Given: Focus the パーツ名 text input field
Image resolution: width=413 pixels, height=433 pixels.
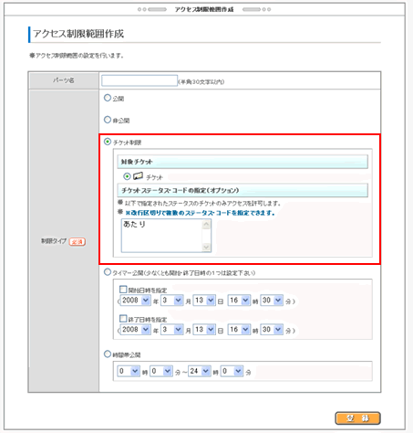Looking at the screenshot, I should (x=139, y=80).
